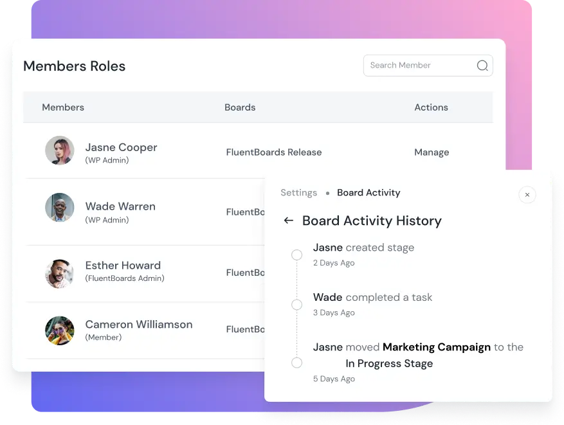The image size is (564, 425).
Task: Click the FluentBoards Release board name
Action: point(274,152)
